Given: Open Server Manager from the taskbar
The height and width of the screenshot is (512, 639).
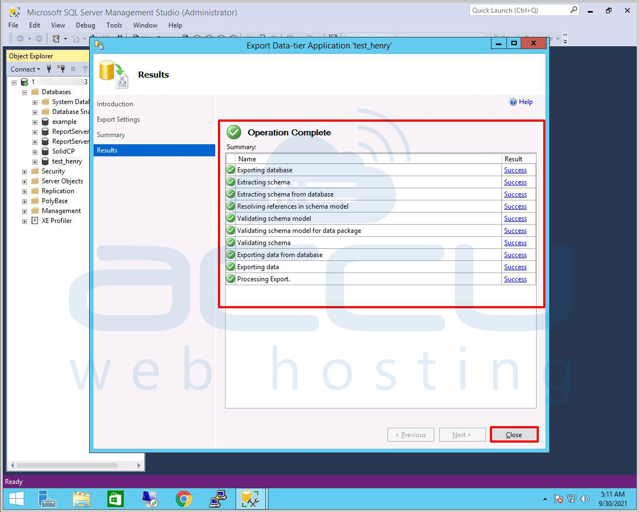Looking at the screenshot, I should [47, 499].
